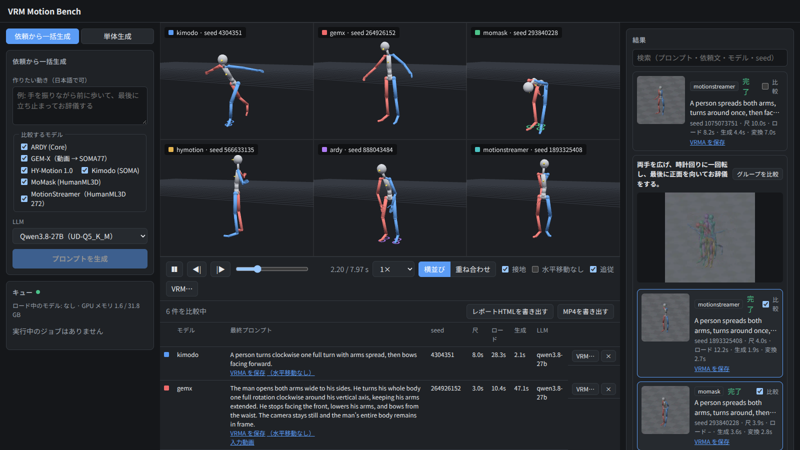
Task: Open the VRM… menu below playback controls
Action: 182,289
